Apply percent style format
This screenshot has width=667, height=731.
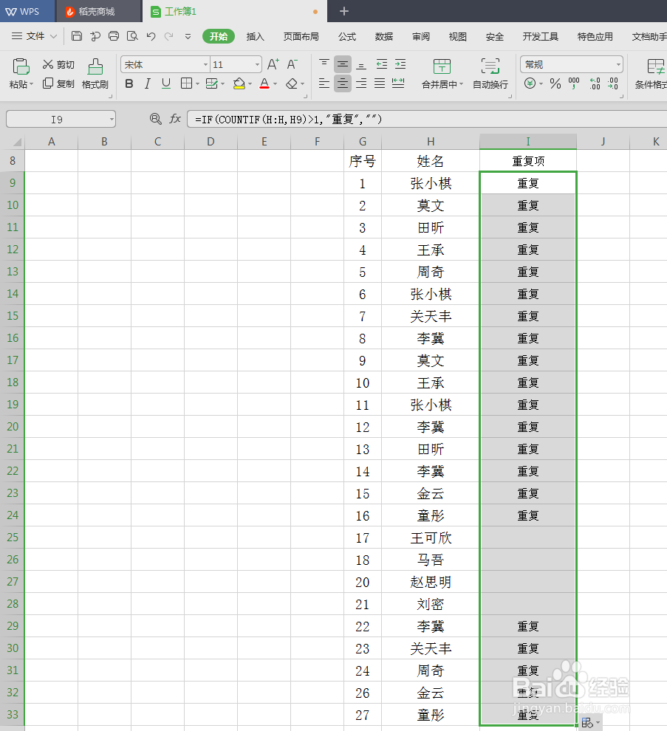click(x=555, y=84)
